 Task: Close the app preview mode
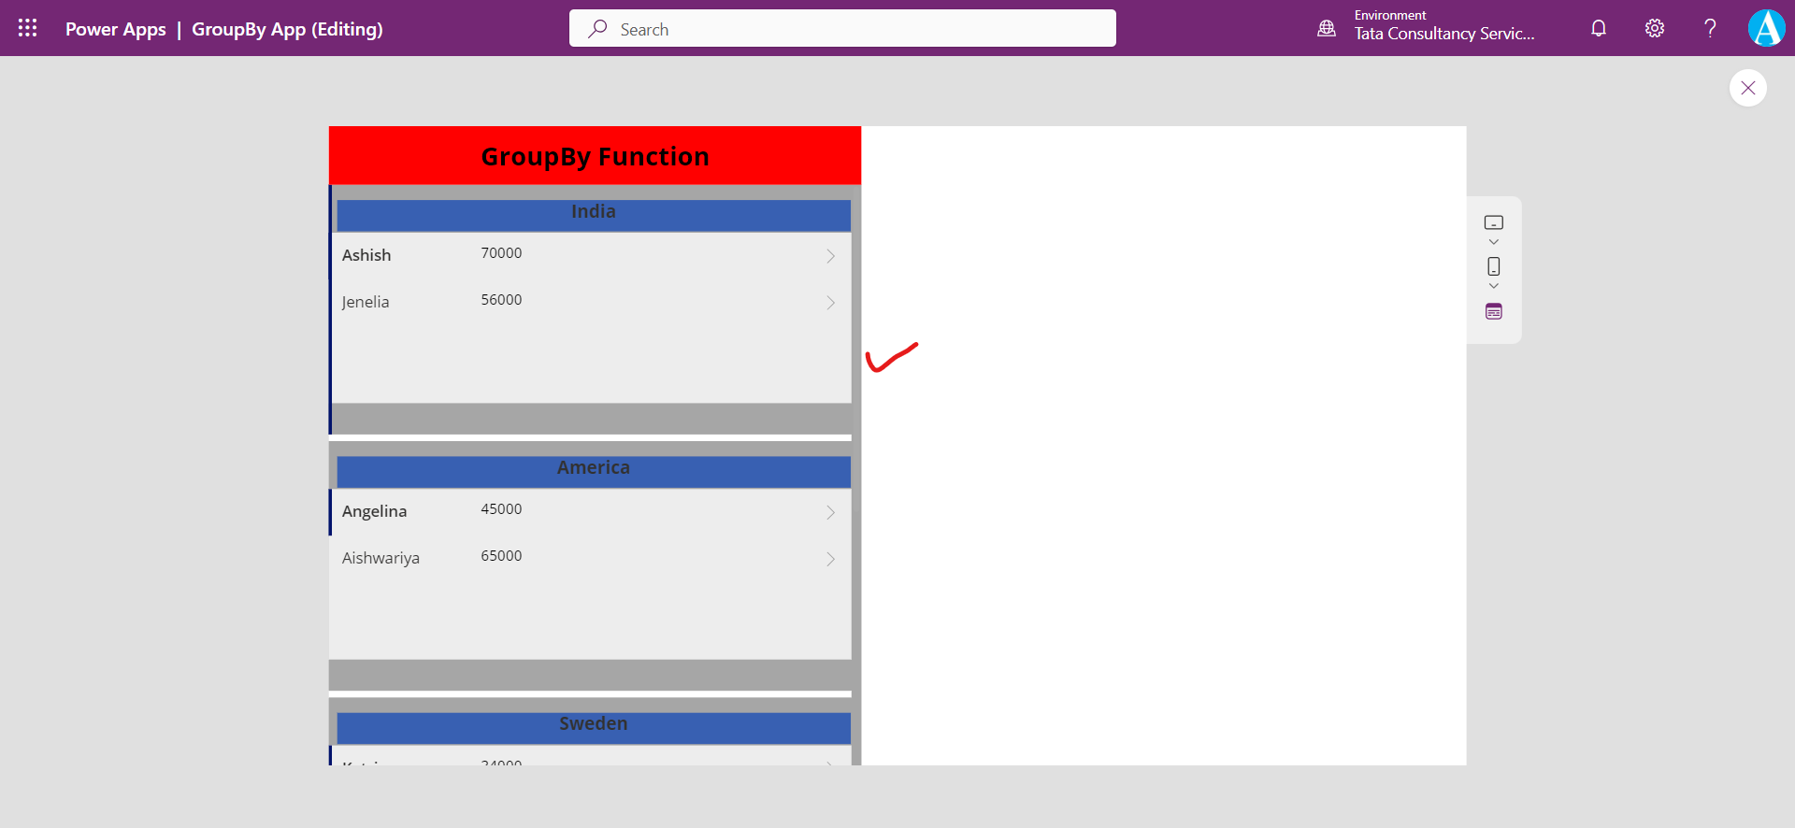(x=1747, y=88)
